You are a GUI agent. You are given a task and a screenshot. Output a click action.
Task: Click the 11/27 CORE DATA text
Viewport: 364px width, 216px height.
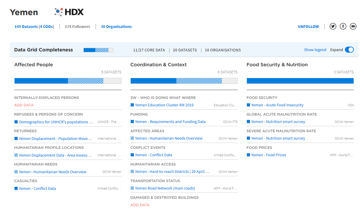point(149,50)
